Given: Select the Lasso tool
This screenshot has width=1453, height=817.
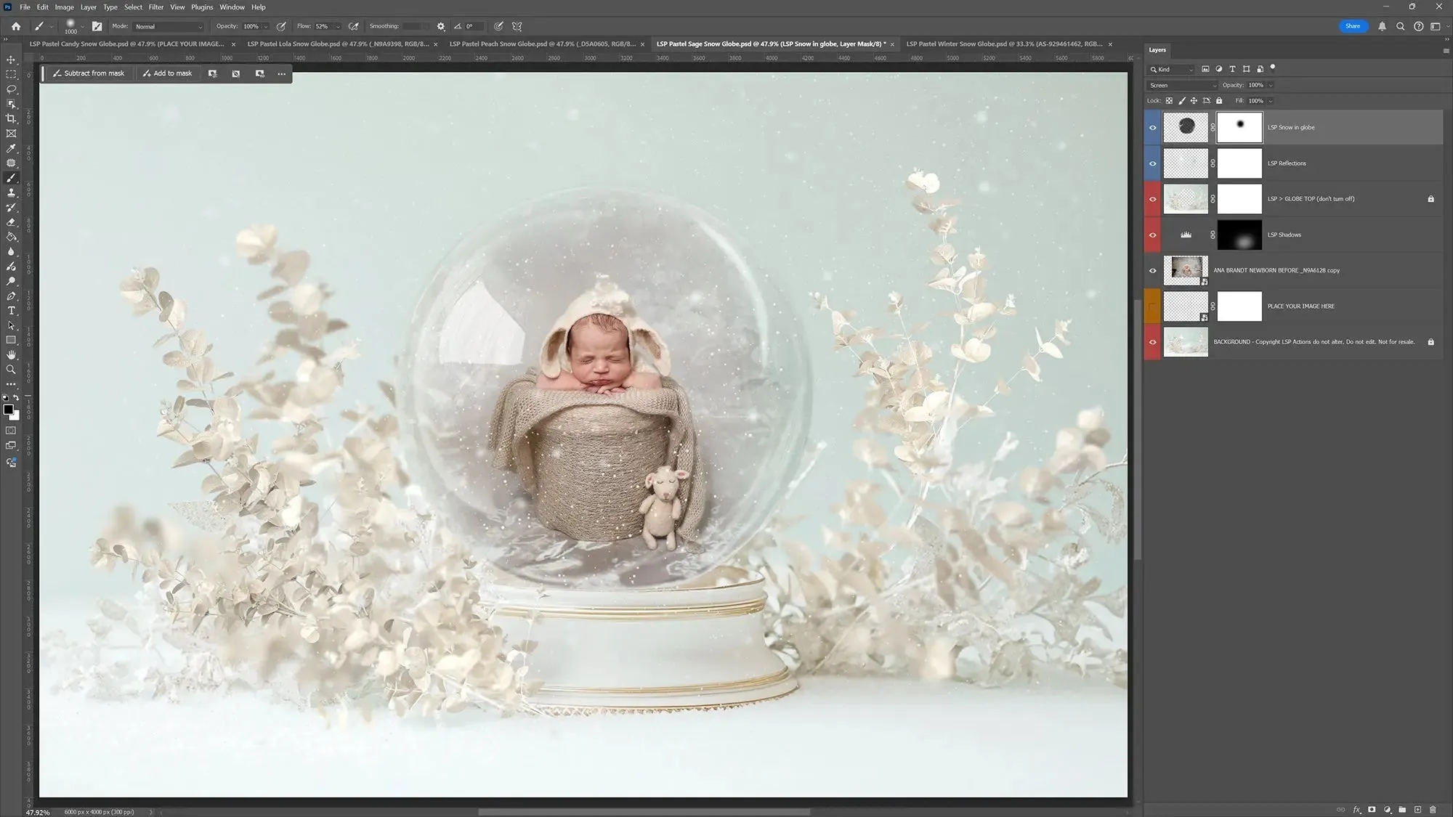Looking at the screenshot, I should (x=11, y=89).
